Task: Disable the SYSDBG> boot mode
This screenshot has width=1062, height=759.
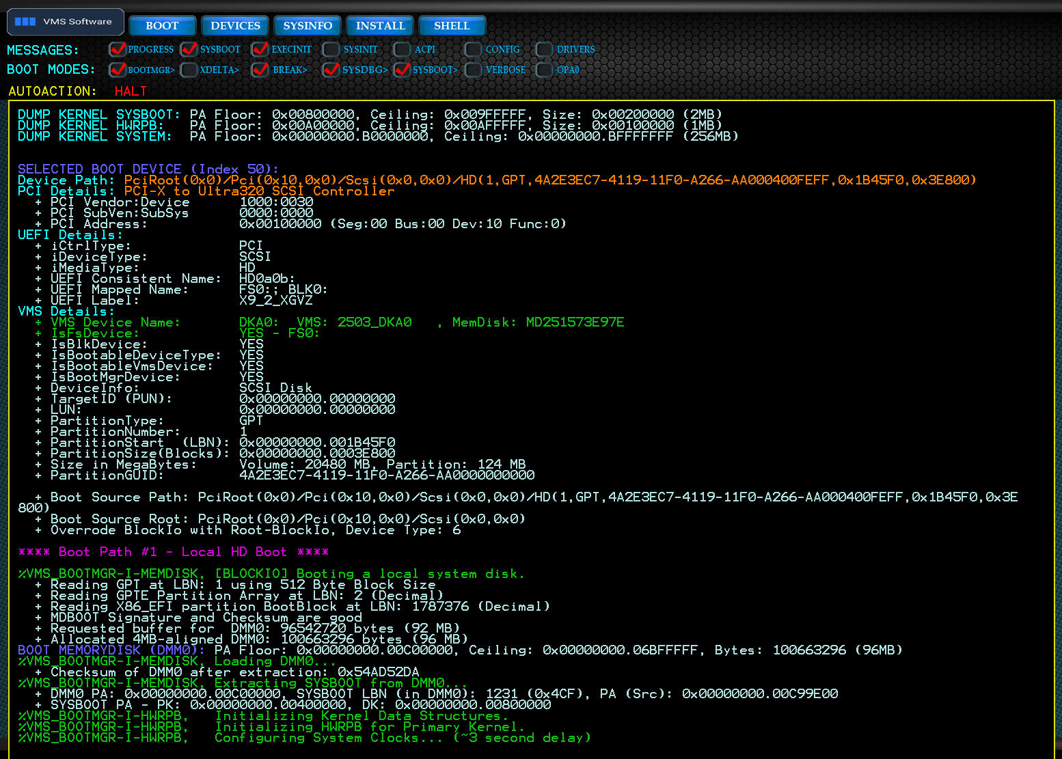Action: [331, 70]
